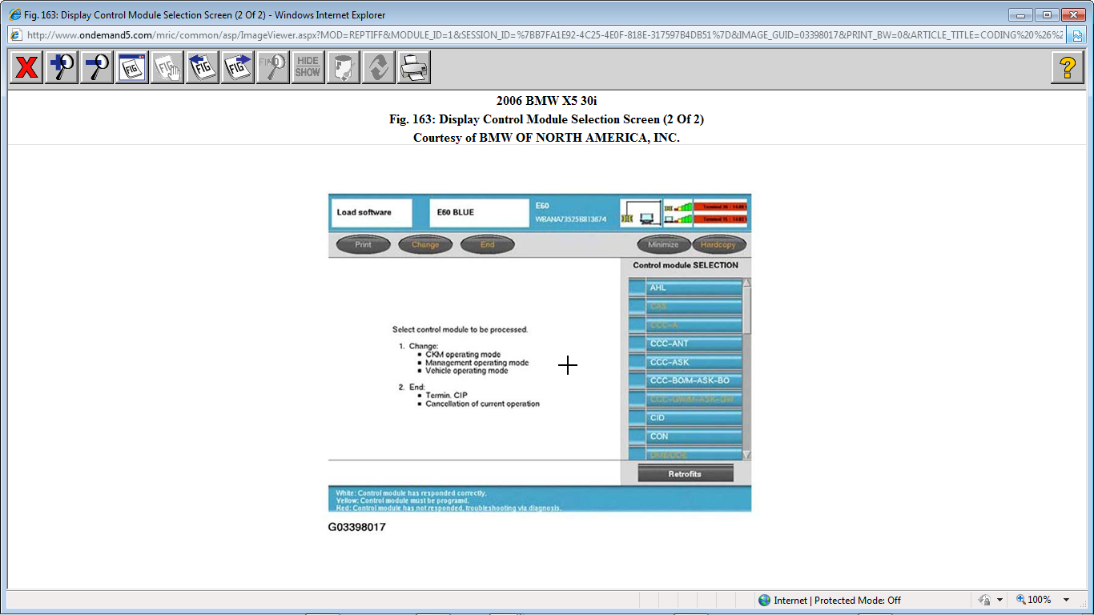
Task: Click the Retrofits button
Action: coord(685,473)
